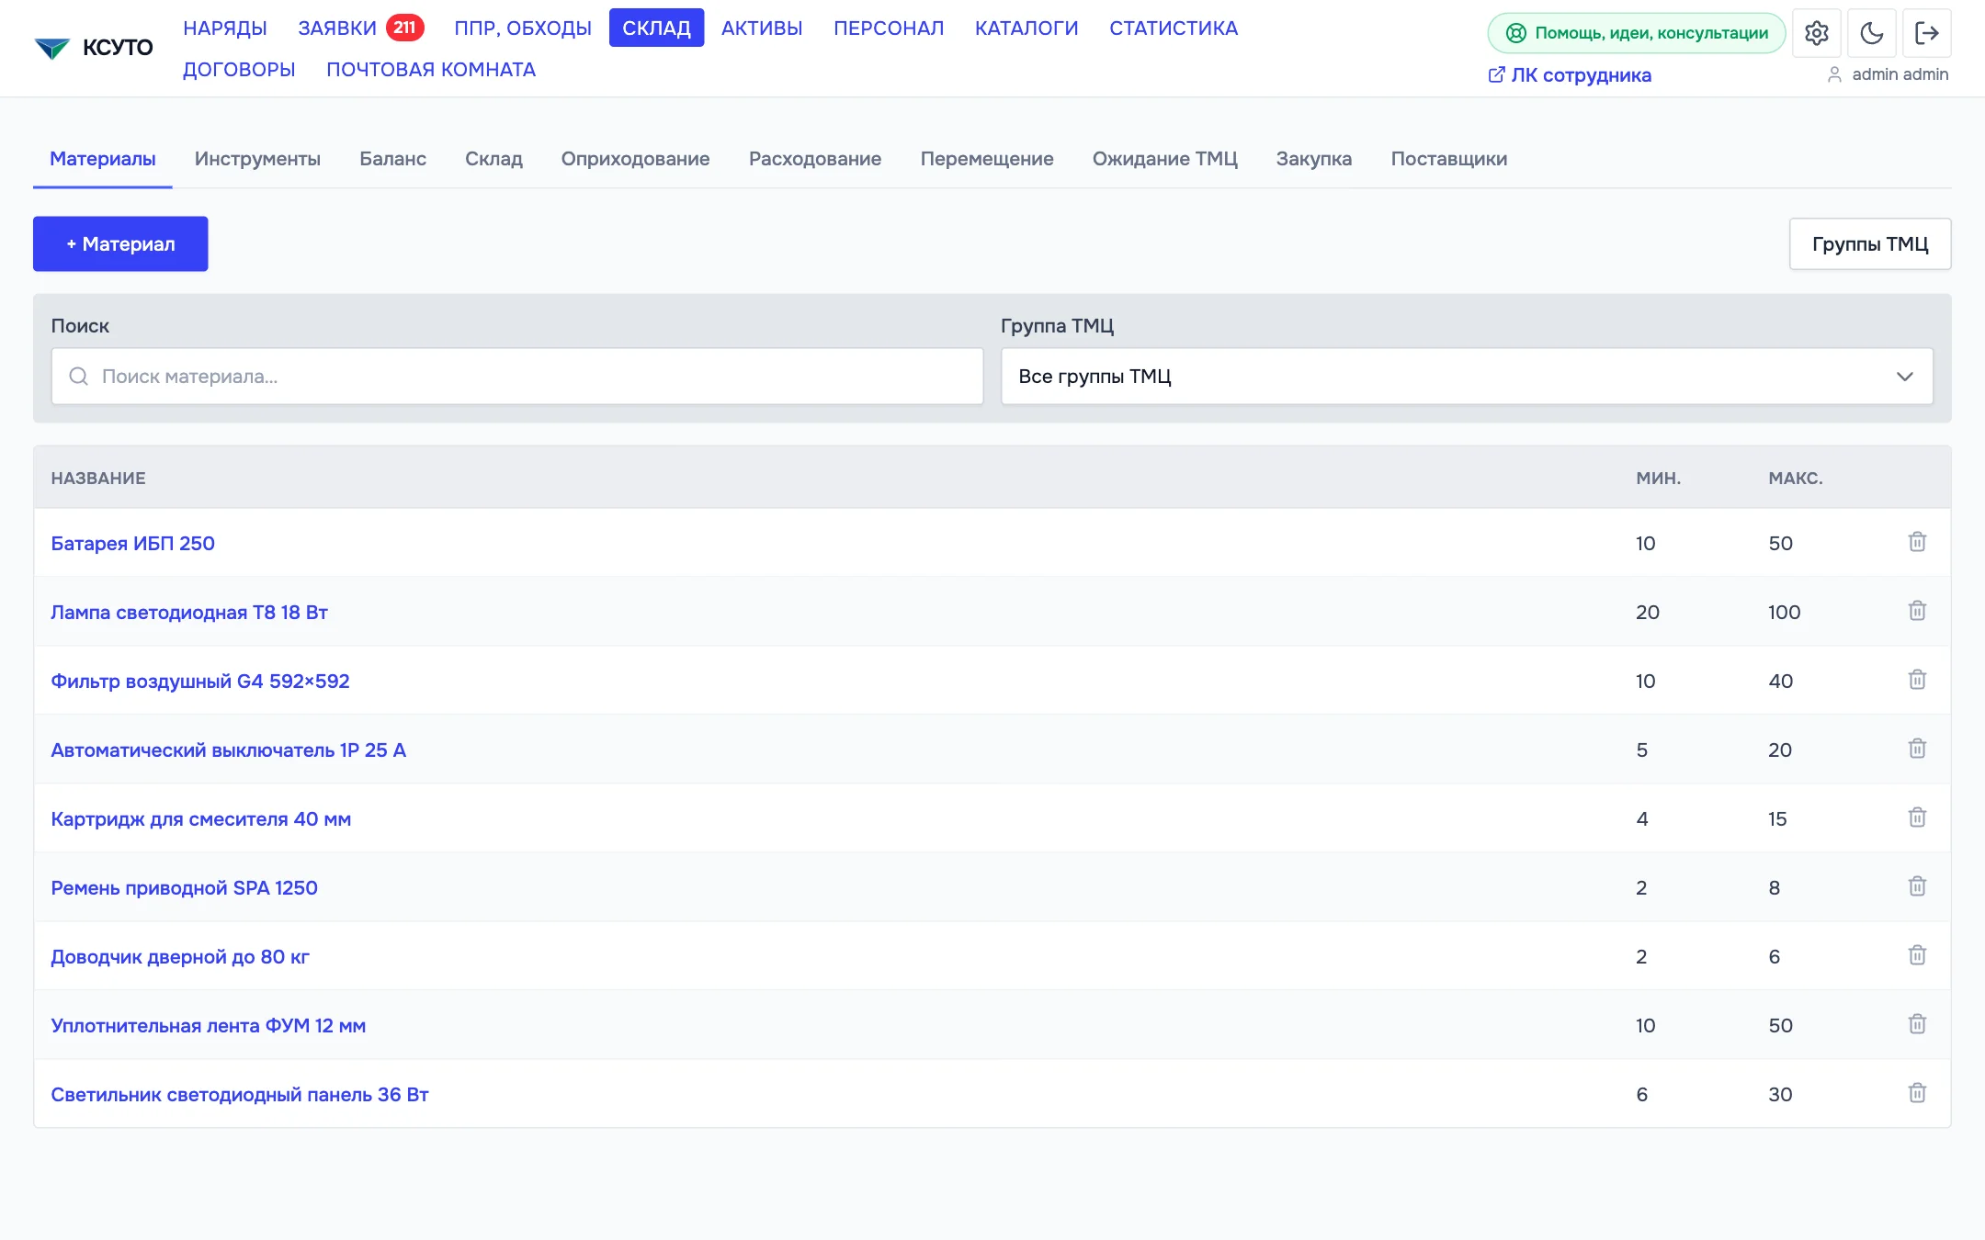Delete Уплотнительная лента ФУМ 12 мм row
Screen dimensions: 1985x1240
point(1917,1024)
